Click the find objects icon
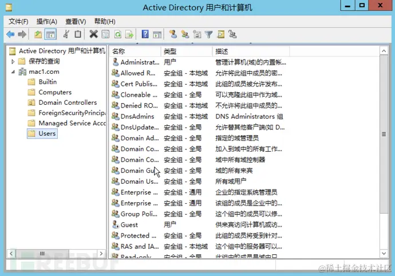This screenshot has width=395, height=276. tap(220, 34)
